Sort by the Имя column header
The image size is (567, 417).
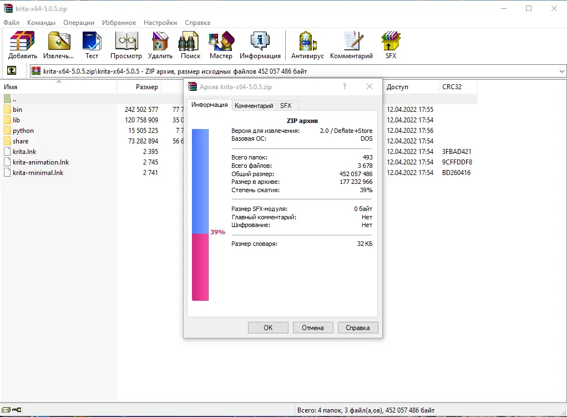(59, 86)
